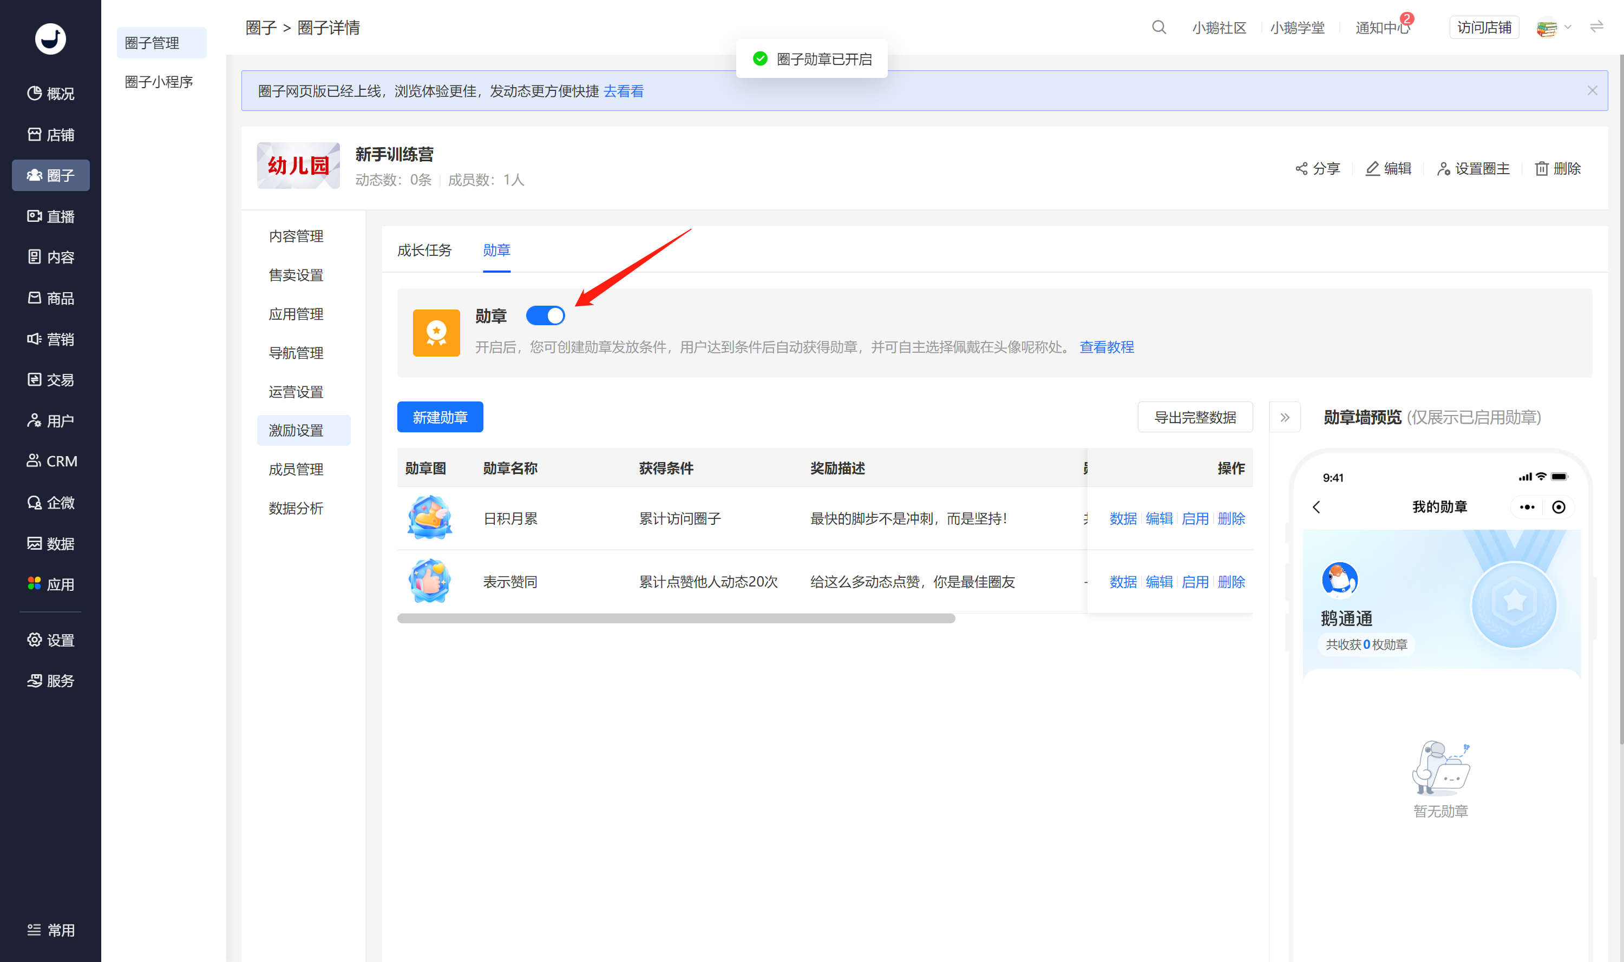Image resolution: width=1624 pixels, height=962 pixels.
Task: Open the 直播 live sidebar item
Action: [x=50, y=216]
